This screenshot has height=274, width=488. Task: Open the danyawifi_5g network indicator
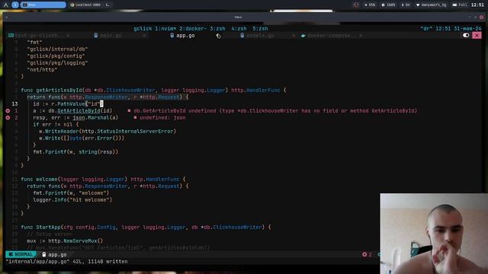(x=431, y=5)
